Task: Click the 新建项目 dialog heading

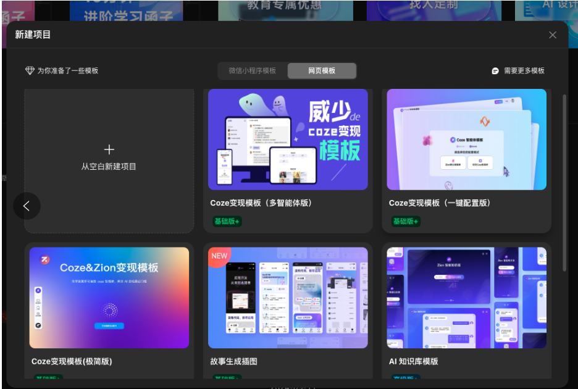Action: (x=33, y=35)
